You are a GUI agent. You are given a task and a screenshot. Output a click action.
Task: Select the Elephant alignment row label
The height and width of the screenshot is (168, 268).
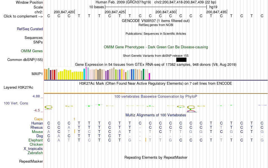pyautogui.click(x=36, y=140)
